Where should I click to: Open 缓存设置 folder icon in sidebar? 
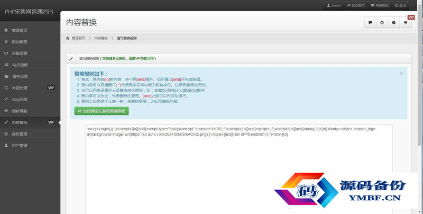point(6,76)
